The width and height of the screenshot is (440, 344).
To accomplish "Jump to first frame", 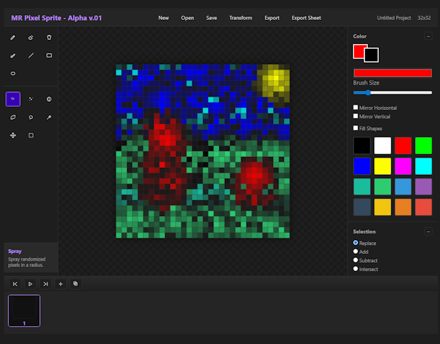I will (x=15, y=284).
